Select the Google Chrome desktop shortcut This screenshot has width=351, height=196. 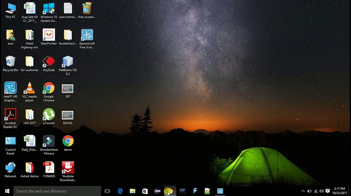[49, 92]
